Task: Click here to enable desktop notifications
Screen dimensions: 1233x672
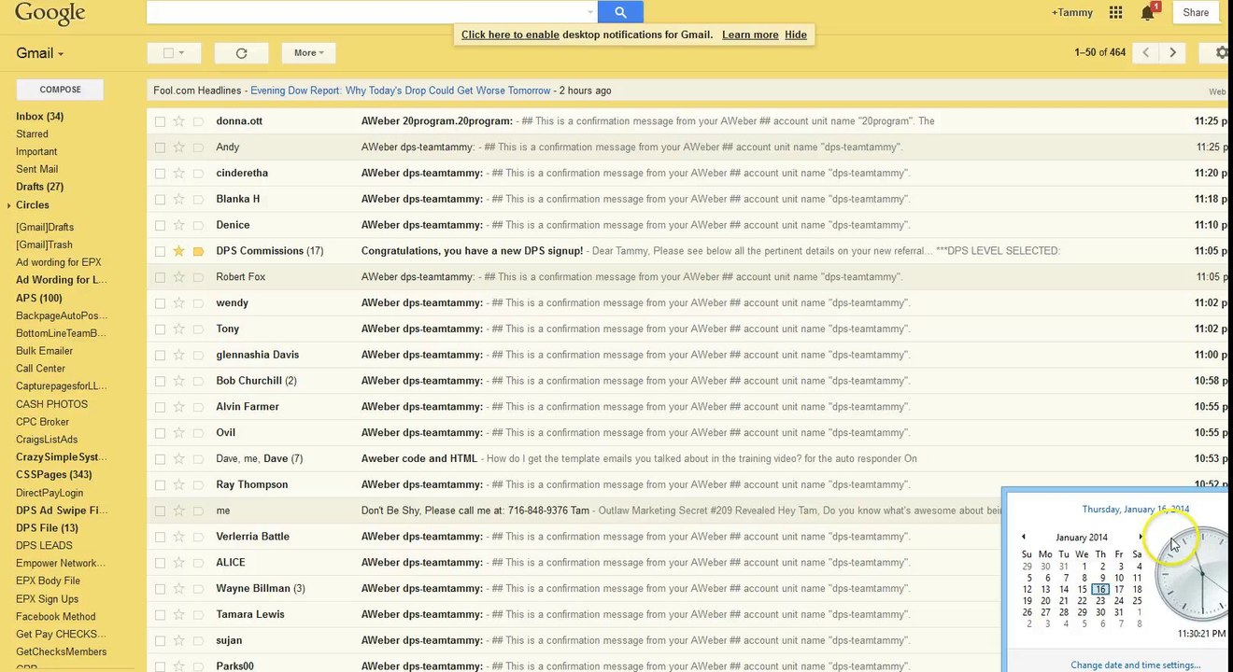Action: (510, 35)
